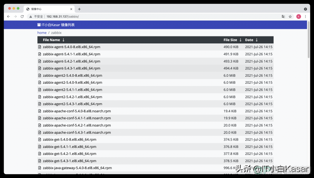Open Chrome three-dot menu

[x=305, y=16]
